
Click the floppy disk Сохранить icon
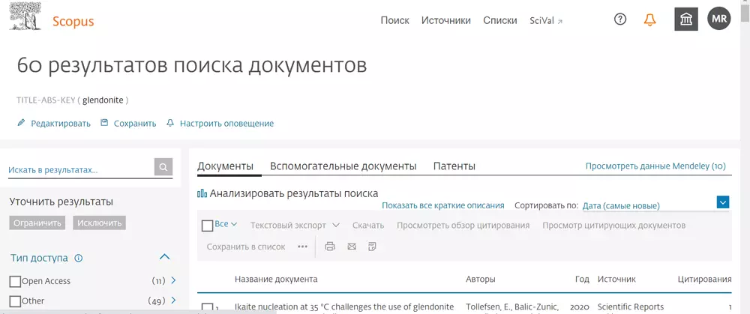(x=104, y=123)
